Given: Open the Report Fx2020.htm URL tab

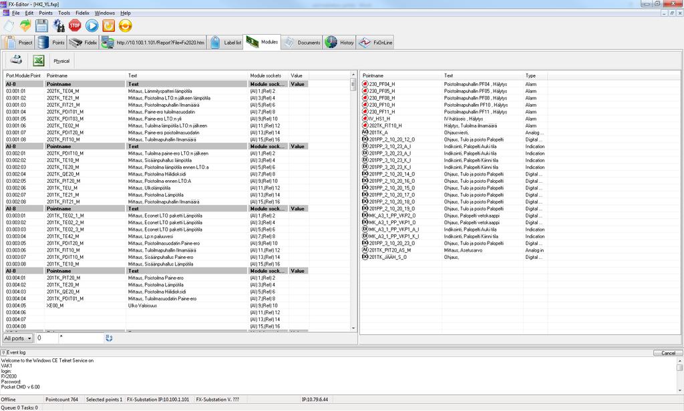Looking at the screenshot, I should 153,43.
